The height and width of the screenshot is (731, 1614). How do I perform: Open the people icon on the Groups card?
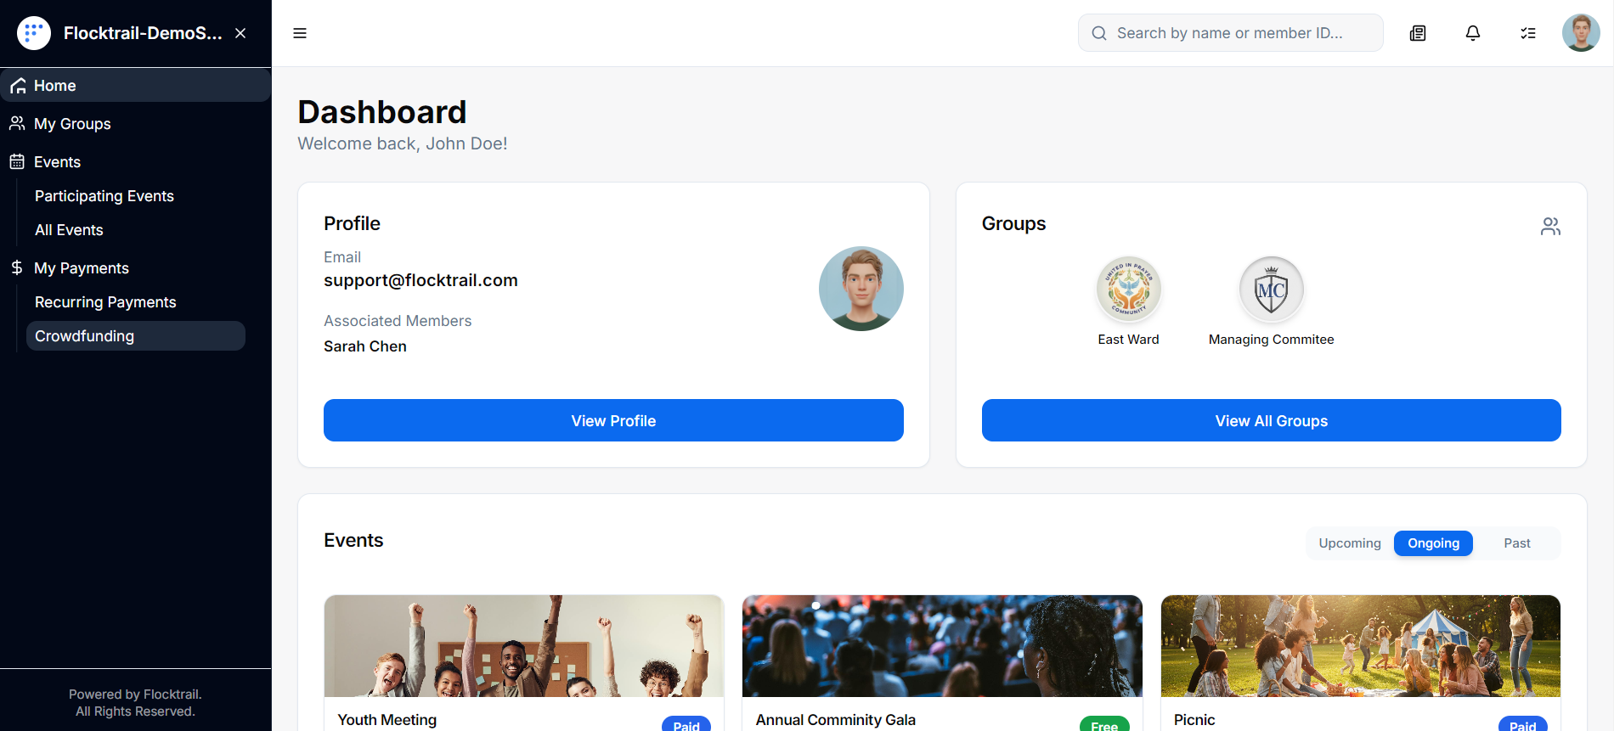1549,226
